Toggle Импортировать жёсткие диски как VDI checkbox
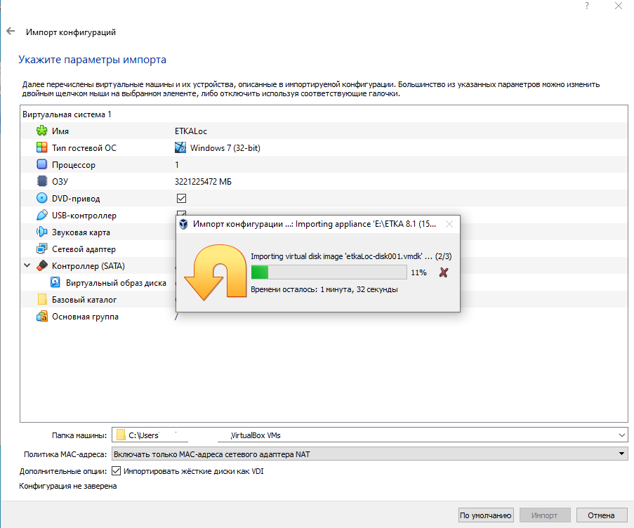Screen dimensions: 634x528 (116, 471)
